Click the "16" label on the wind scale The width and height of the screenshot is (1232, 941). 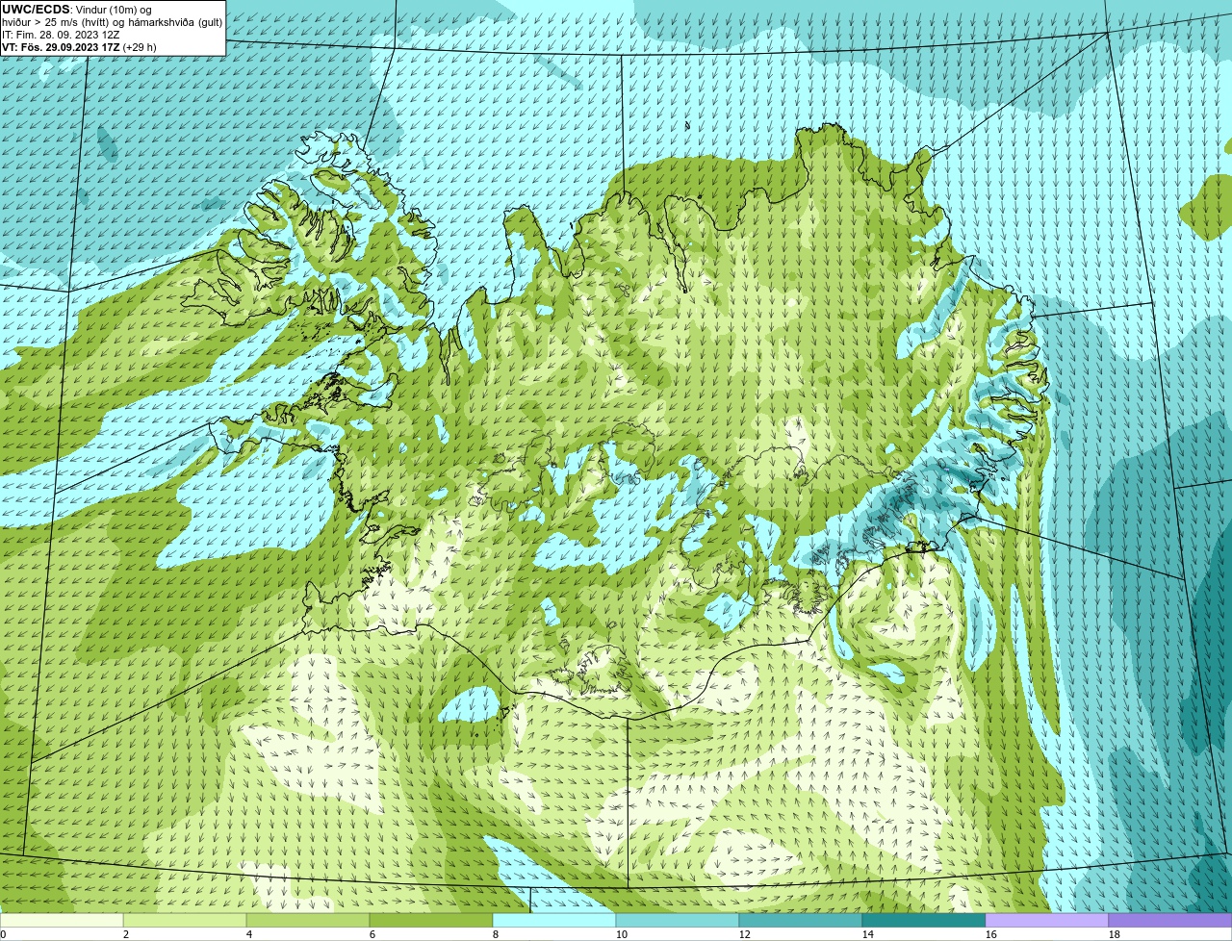tap(991, 934)
